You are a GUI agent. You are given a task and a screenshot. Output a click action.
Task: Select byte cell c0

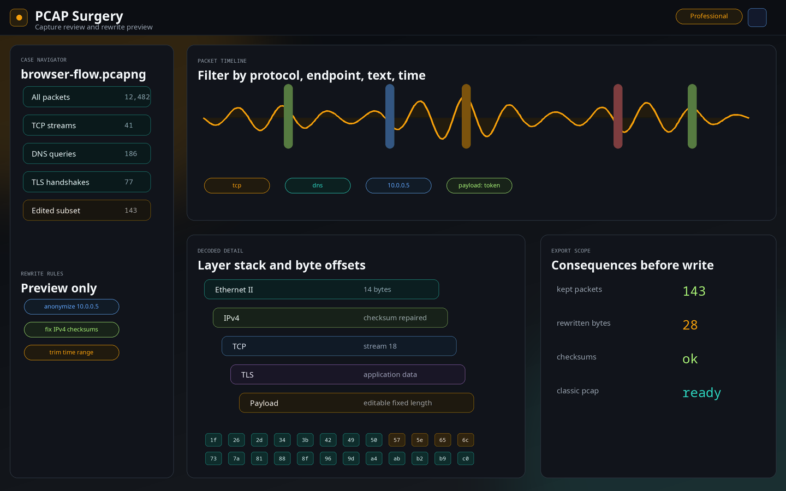pyautogui.click(x=466, y=459)
